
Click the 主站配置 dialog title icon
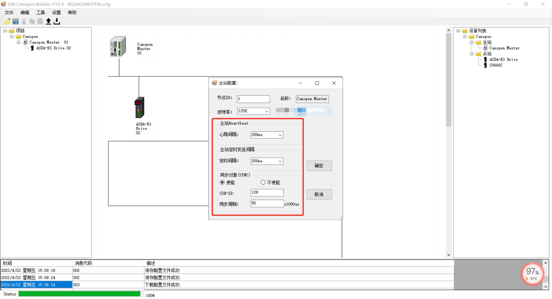[214, 83]
